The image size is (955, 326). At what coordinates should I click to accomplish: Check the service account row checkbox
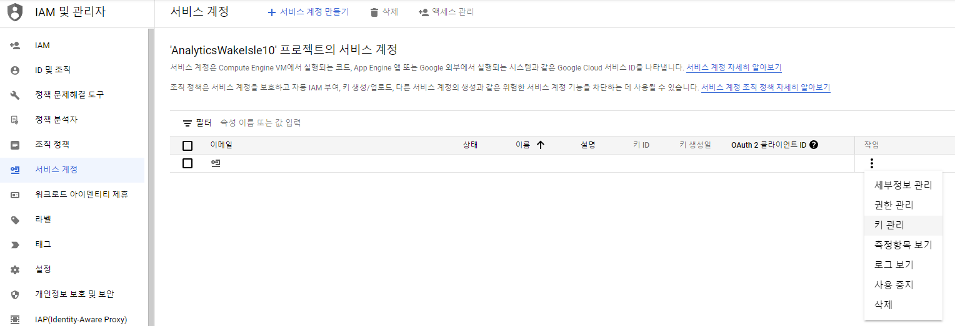pyautogui.click(x=187, y=163)
